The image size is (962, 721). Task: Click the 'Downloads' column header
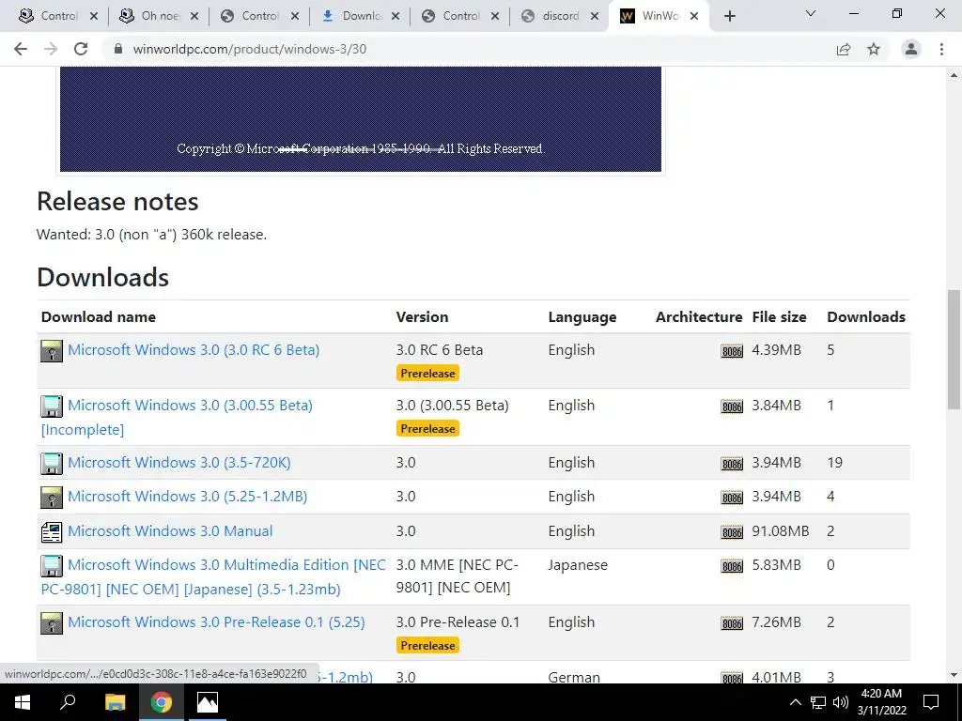pyautogui.click(x=866, y=317)
